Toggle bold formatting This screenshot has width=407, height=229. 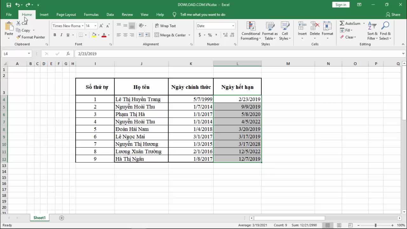[55, 35]
